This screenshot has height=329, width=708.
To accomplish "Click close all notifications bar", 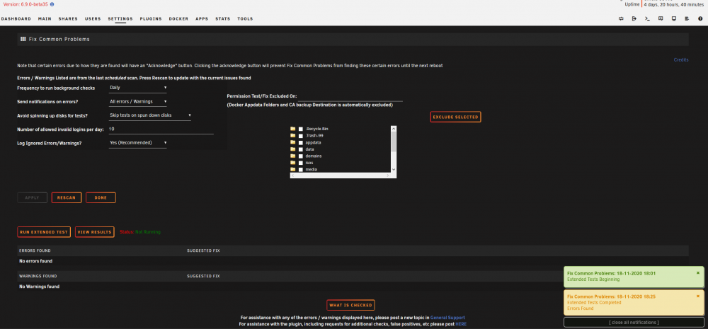I will (x=634, y=322).
